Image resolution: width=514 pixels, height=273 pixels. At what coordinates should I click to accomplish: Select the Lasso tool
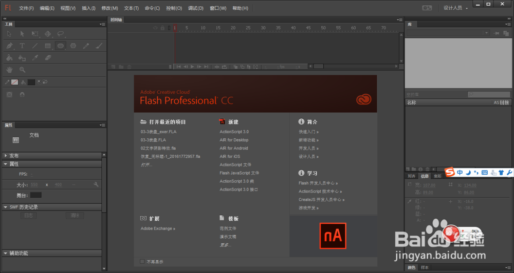coord(61,34)
